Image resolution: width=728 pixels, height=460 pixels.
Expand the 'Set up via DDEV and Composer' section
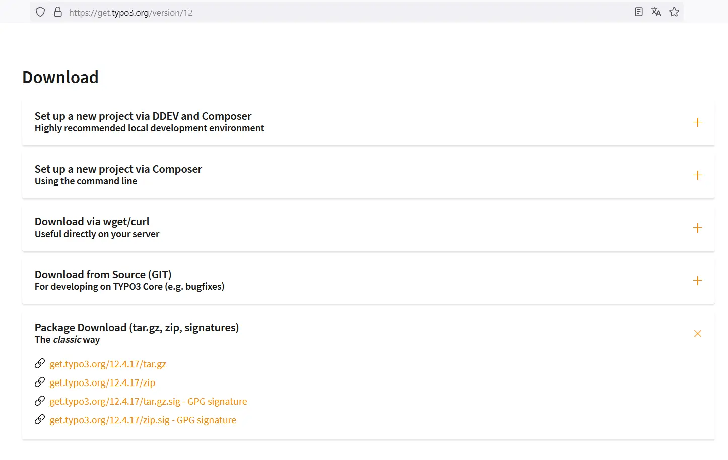pos(698,122)
